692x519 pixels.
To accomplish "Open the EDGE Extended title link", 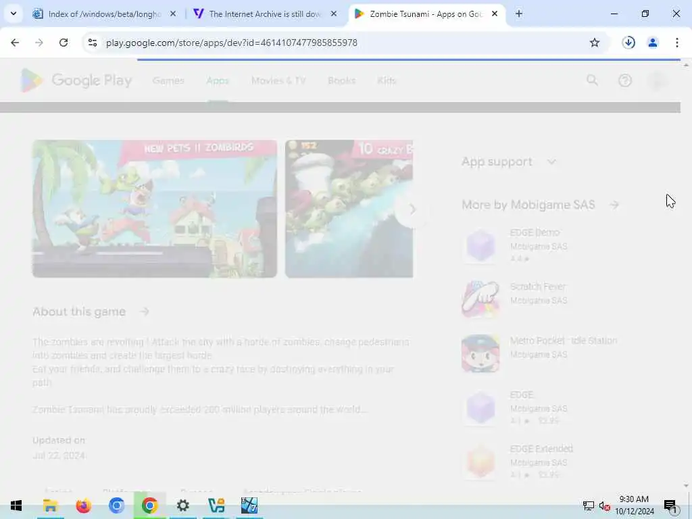I will pyautogui.click(x=541, y=449).
